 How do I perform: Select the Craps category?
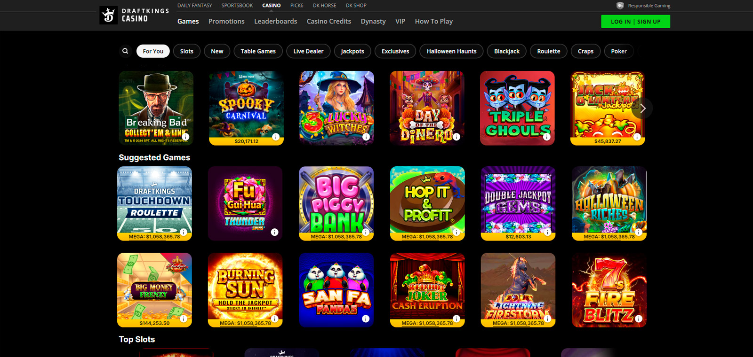pyautogui.click(x=585, y=51)
